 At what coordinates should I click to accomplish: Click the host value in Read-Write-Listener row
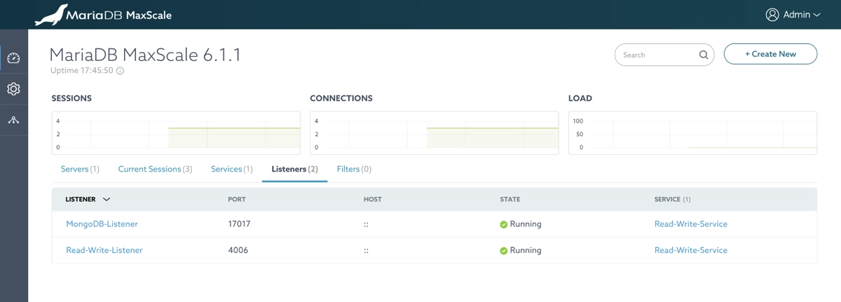(x=367, y=250)
